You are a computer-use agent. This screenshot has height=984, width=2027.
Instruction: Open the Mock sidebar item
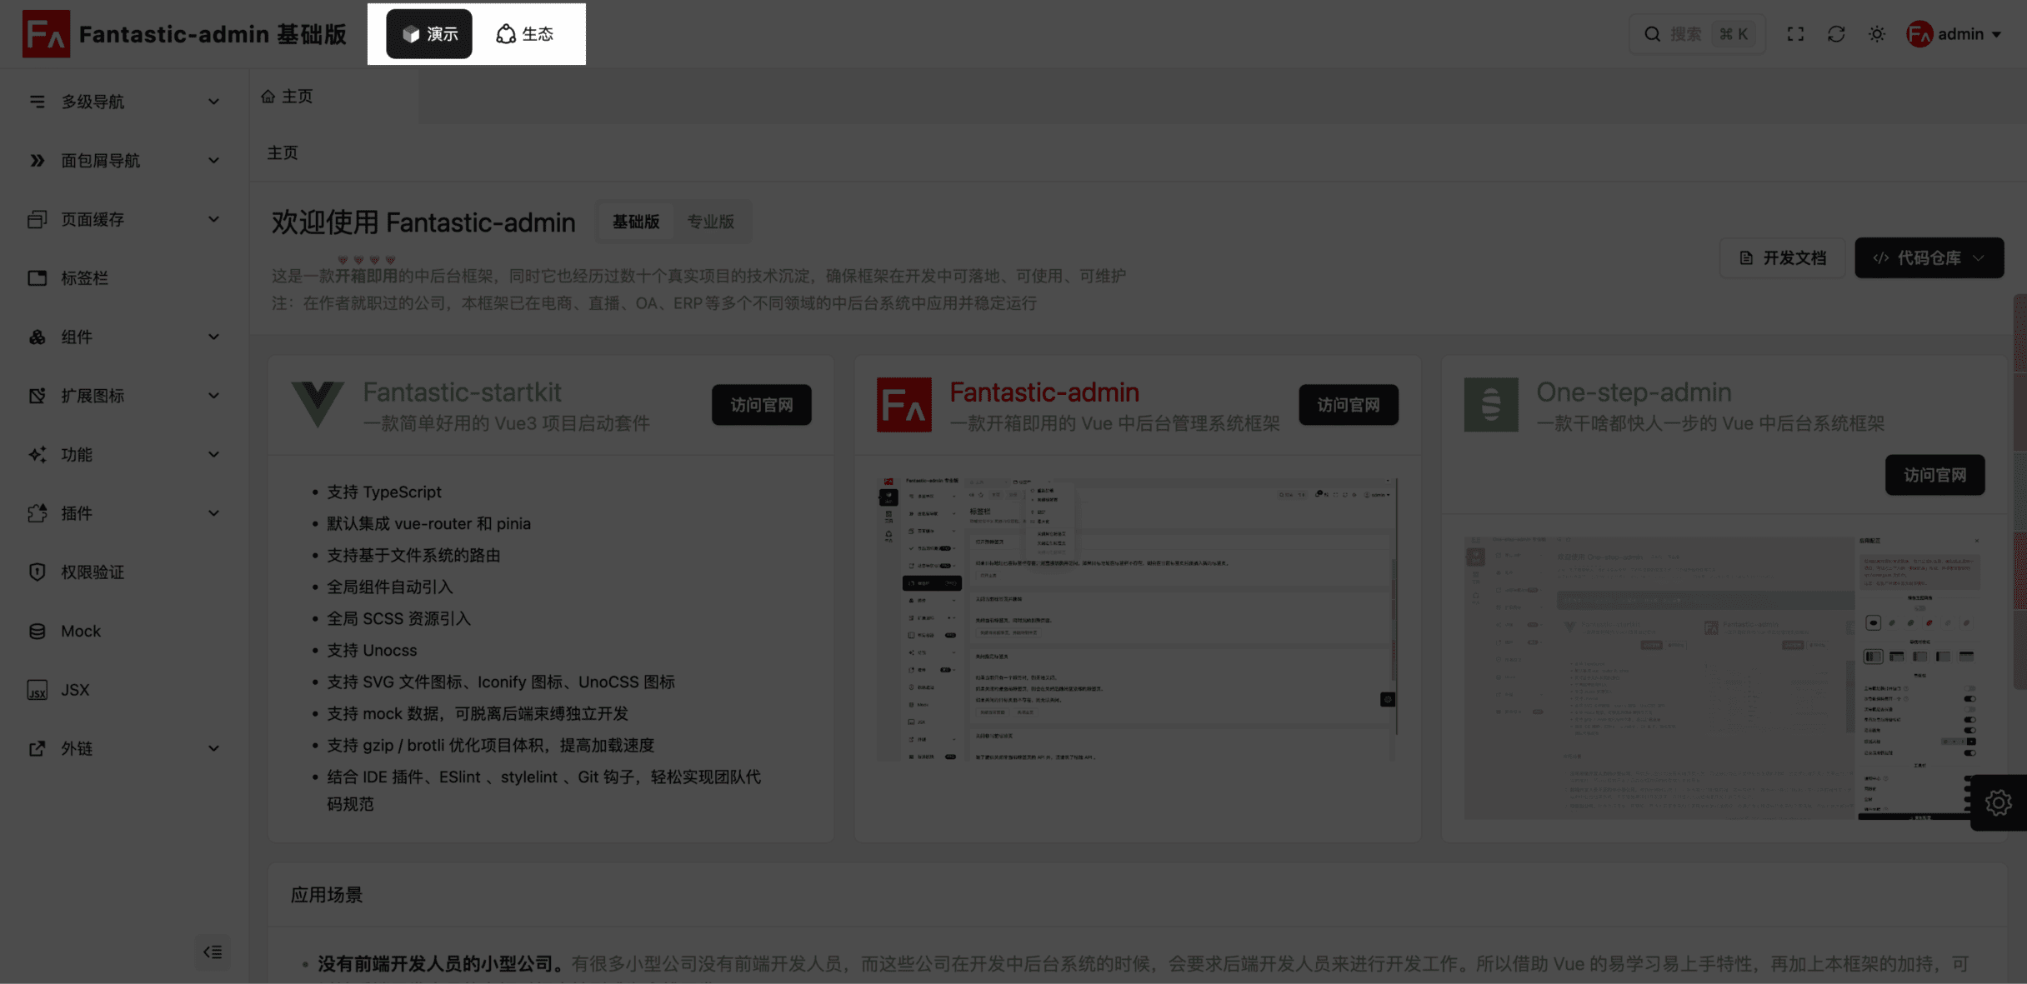click(81, 631)
